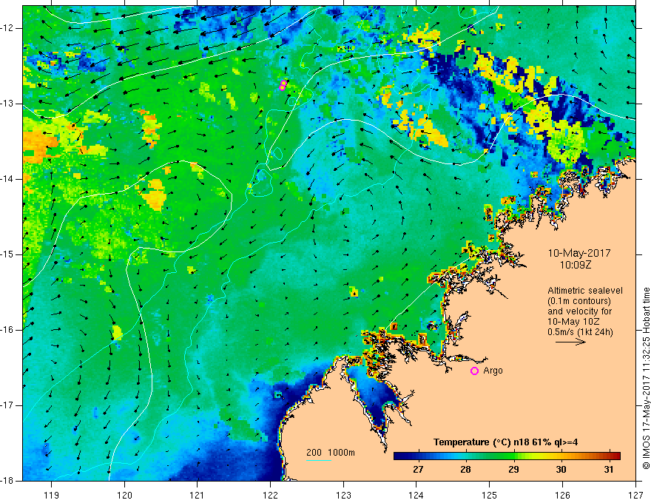Click the 125 longitude axis label
Image resolution: width=651 pixels, height=503 pixels.
490,495
